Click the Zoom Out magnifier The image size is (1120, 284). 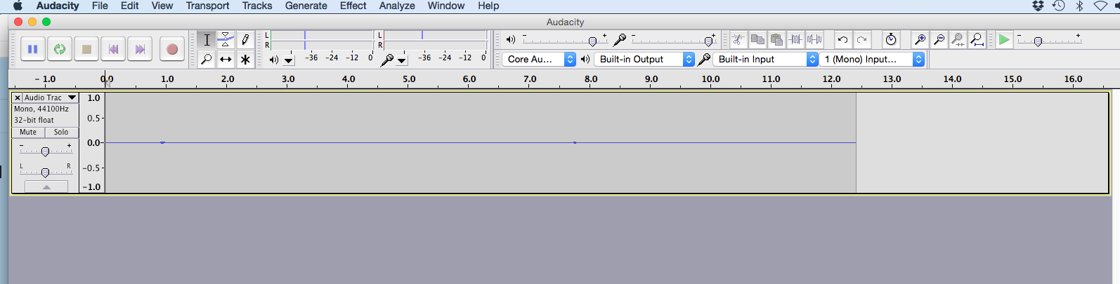pyautogui.click(x=939, y=40)
